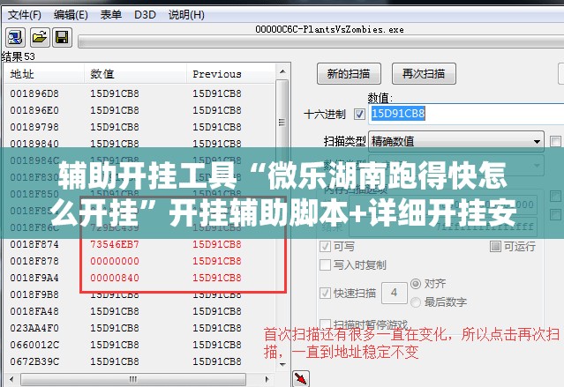Click the 数值 column header
This screenshot has height=387, width=564.
click(135, 74)
